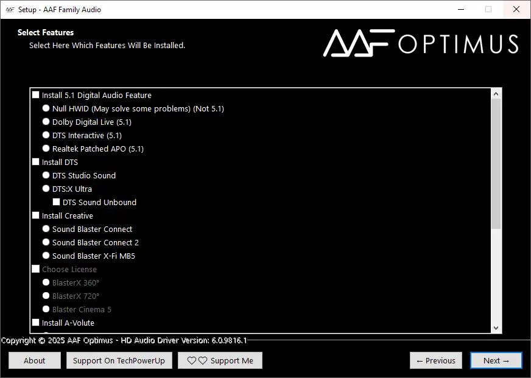Toggle the Install A-Volute checkbox
The width and height of the screenshot is (531, 378).
[x=35, y=323]
